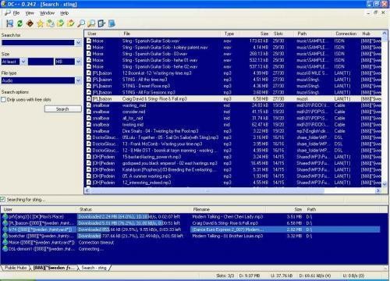The width and height of the screenshot is (390, 281).
Task: Click the last blue notepad toolbar icon
Action: 112,23
